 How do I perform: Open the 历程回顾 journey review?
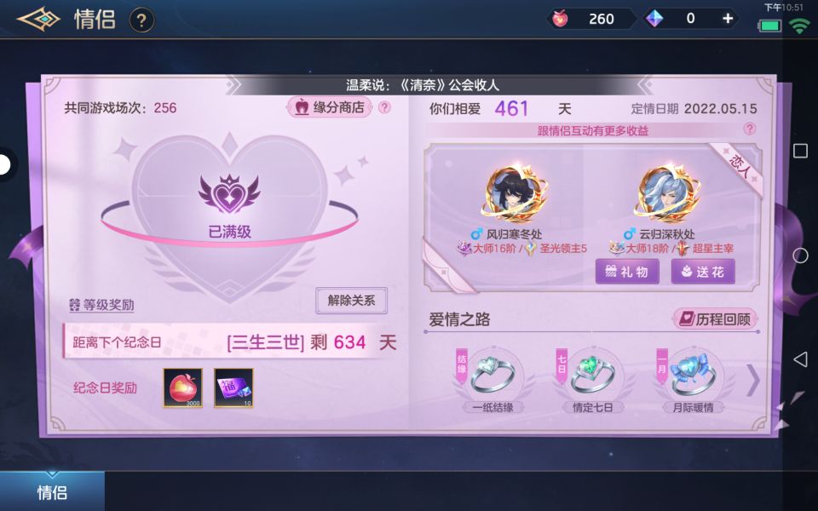coord(715,319)
